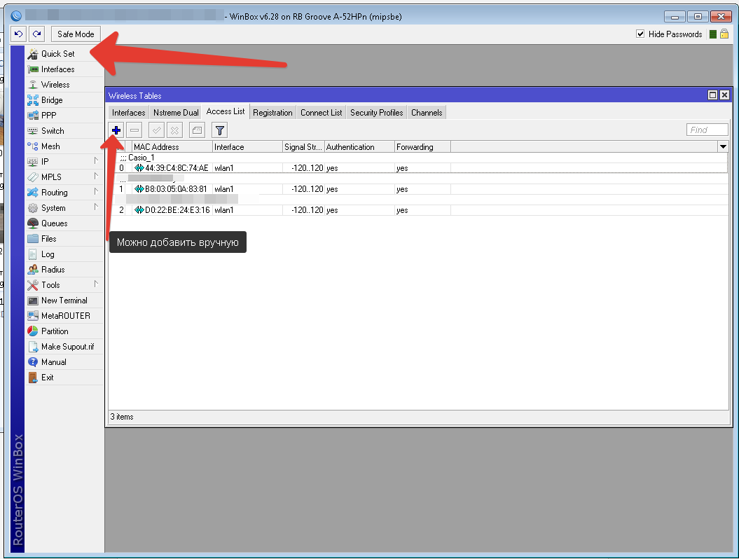Viewport: 739px width, 559px height.
Task: Click the lock icon beside Hide Passwords
Action: pos(724,34)
